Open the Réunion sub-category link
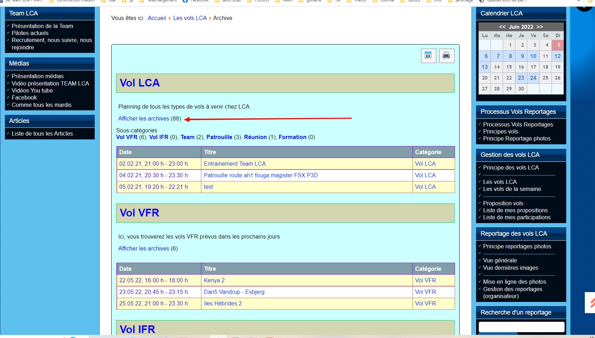This screenshot has height=338, width=595. coord(255,137)
